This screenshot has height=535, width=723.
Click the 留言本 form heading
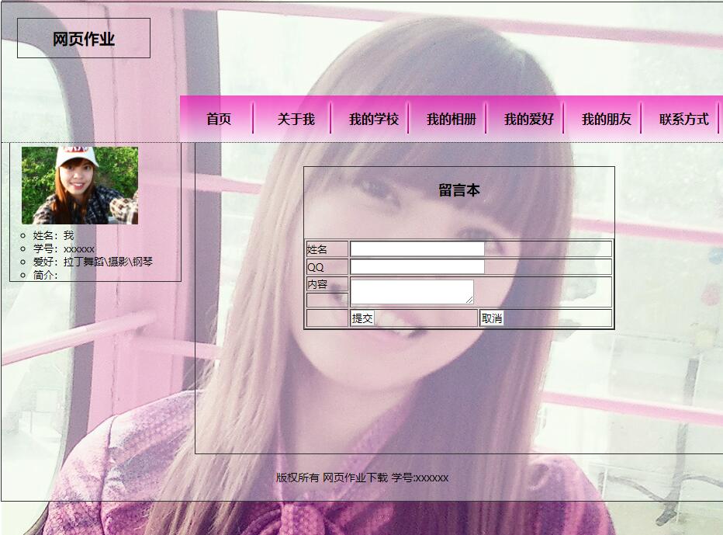tap(458, 190)
